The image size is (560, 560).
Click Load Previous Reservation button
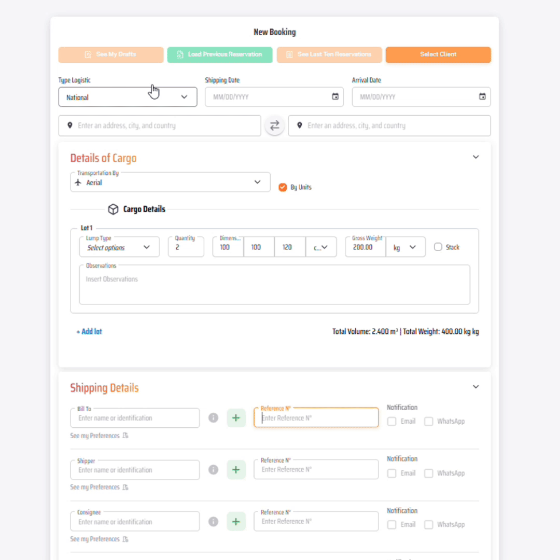[x=220, y=54]
